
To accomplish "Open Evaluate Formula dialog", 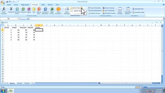I will (x=109, y=13).
